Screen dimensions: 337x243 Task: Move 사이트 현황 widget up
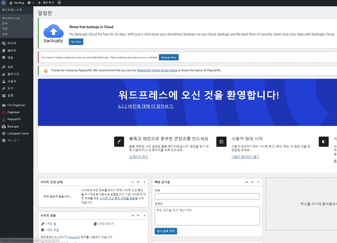(x=133, y=216)
